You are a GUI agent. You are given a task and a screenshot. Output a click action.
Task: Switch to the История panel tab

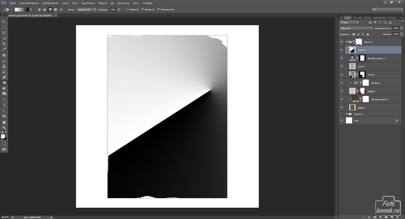click(x=358, y=18)
